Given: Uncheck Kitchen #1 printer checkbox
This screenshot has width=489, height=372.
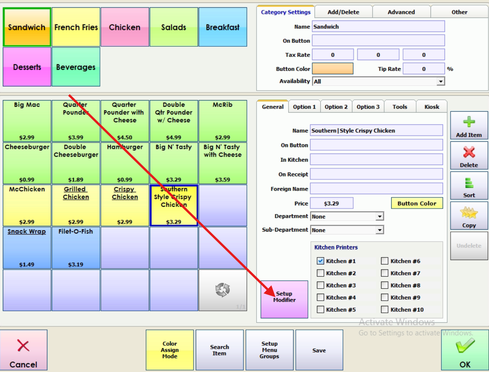Looking at the screenshot, I should point(320,261).
